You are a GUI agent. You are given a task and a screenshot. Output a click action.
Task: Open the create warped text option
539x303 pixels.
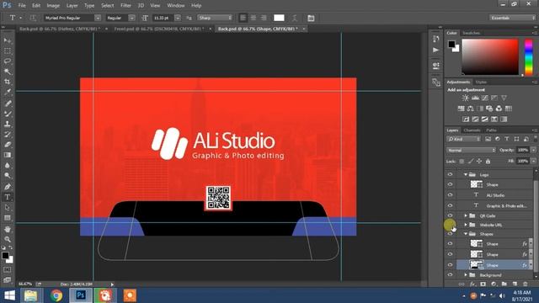pyautogui.click(x=295, y=18)
